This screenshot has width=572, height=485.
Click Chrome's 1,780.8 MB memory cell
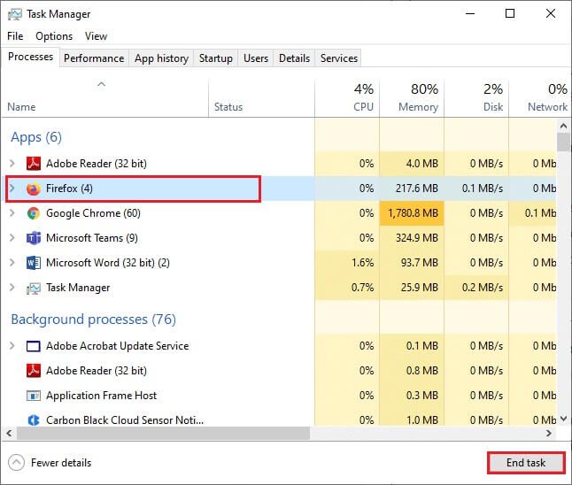(x=412, y=213)
